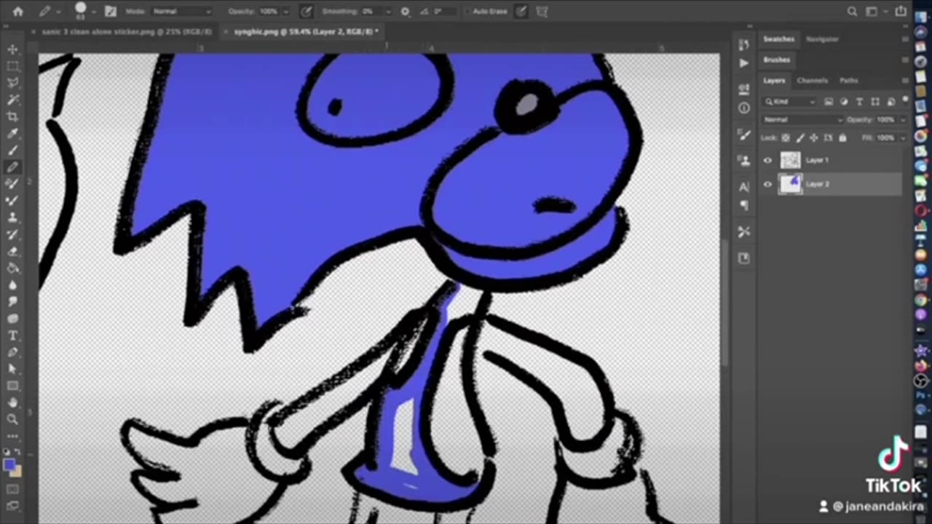
Task: Open the Brush Settings panel toggle
Action: [110, 12]
